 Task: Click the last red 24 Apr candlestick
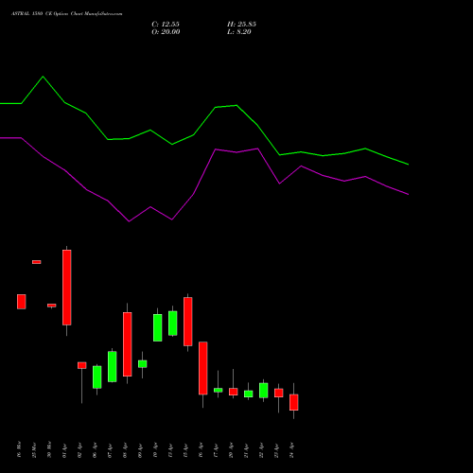(294, 402)
